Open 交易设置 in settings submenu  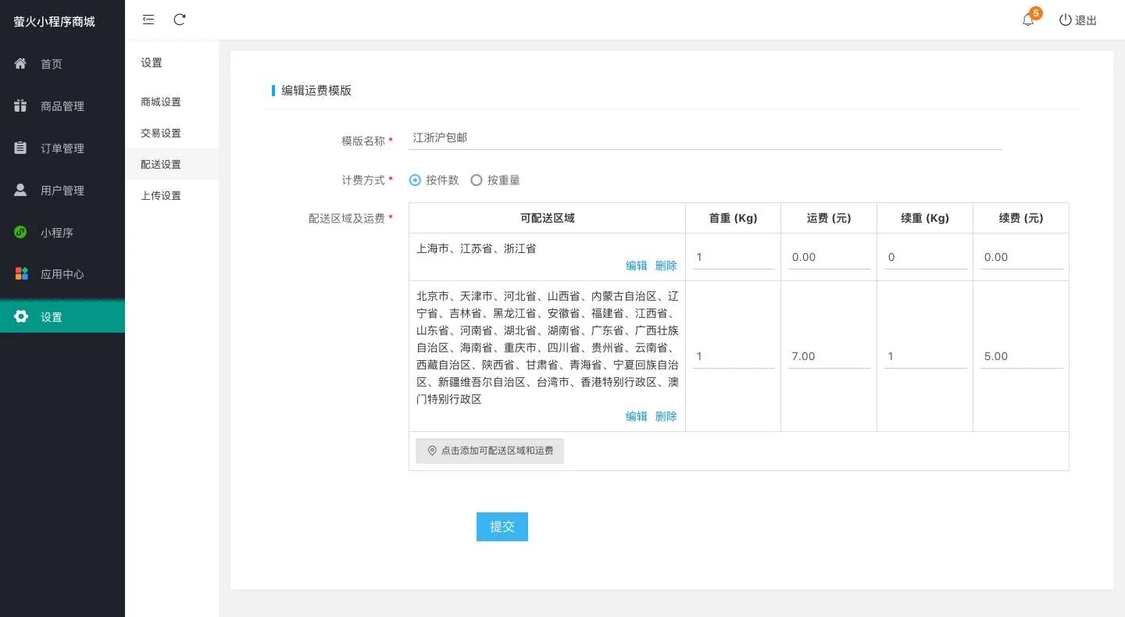pyautogui.click(x=161, y=134)
